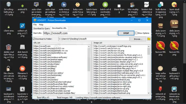Click the VOVSOFT app icon in title bar
The height and width of the screenshot is (104, 186).
[x=35, y=20]
